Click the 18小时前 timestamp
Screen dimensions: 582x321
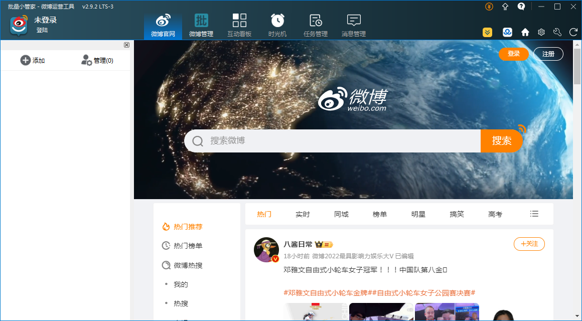click(297, 256)
